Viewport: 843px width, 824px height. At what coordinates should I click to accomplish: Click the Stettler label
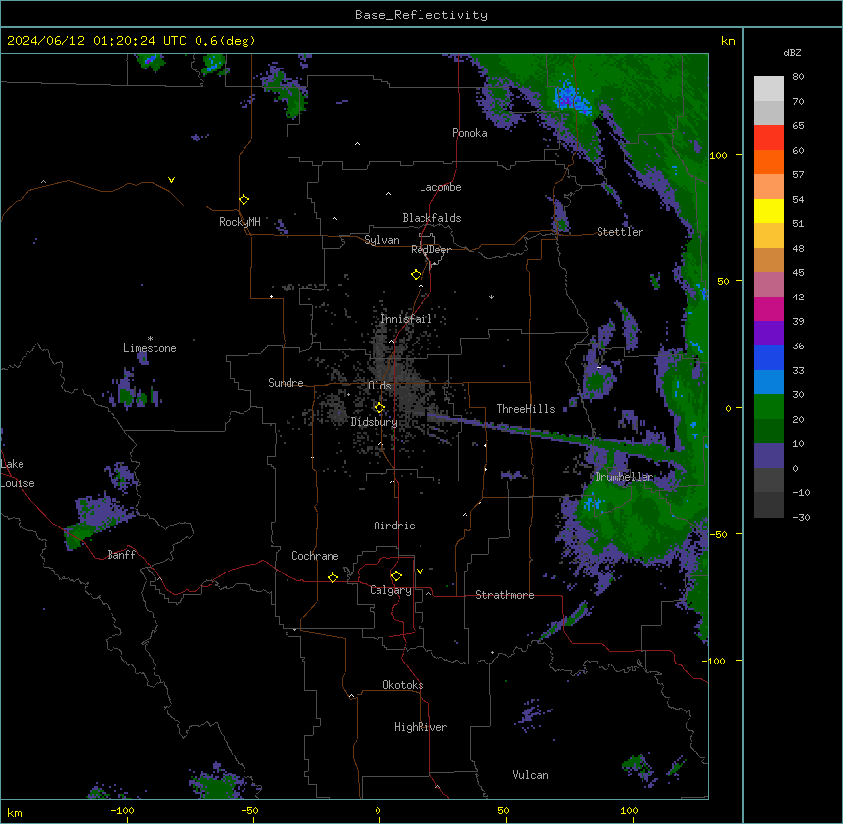coord(620,232)
